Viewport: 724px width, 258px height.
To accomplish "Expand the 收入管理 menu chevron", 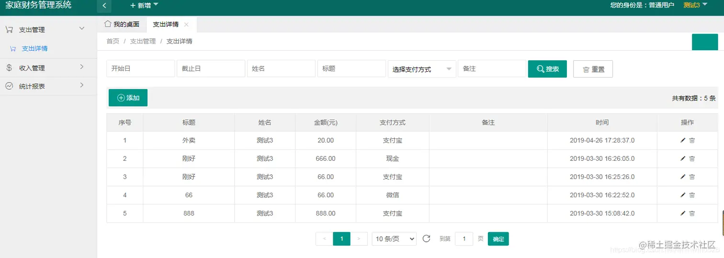I will (82, 67).
